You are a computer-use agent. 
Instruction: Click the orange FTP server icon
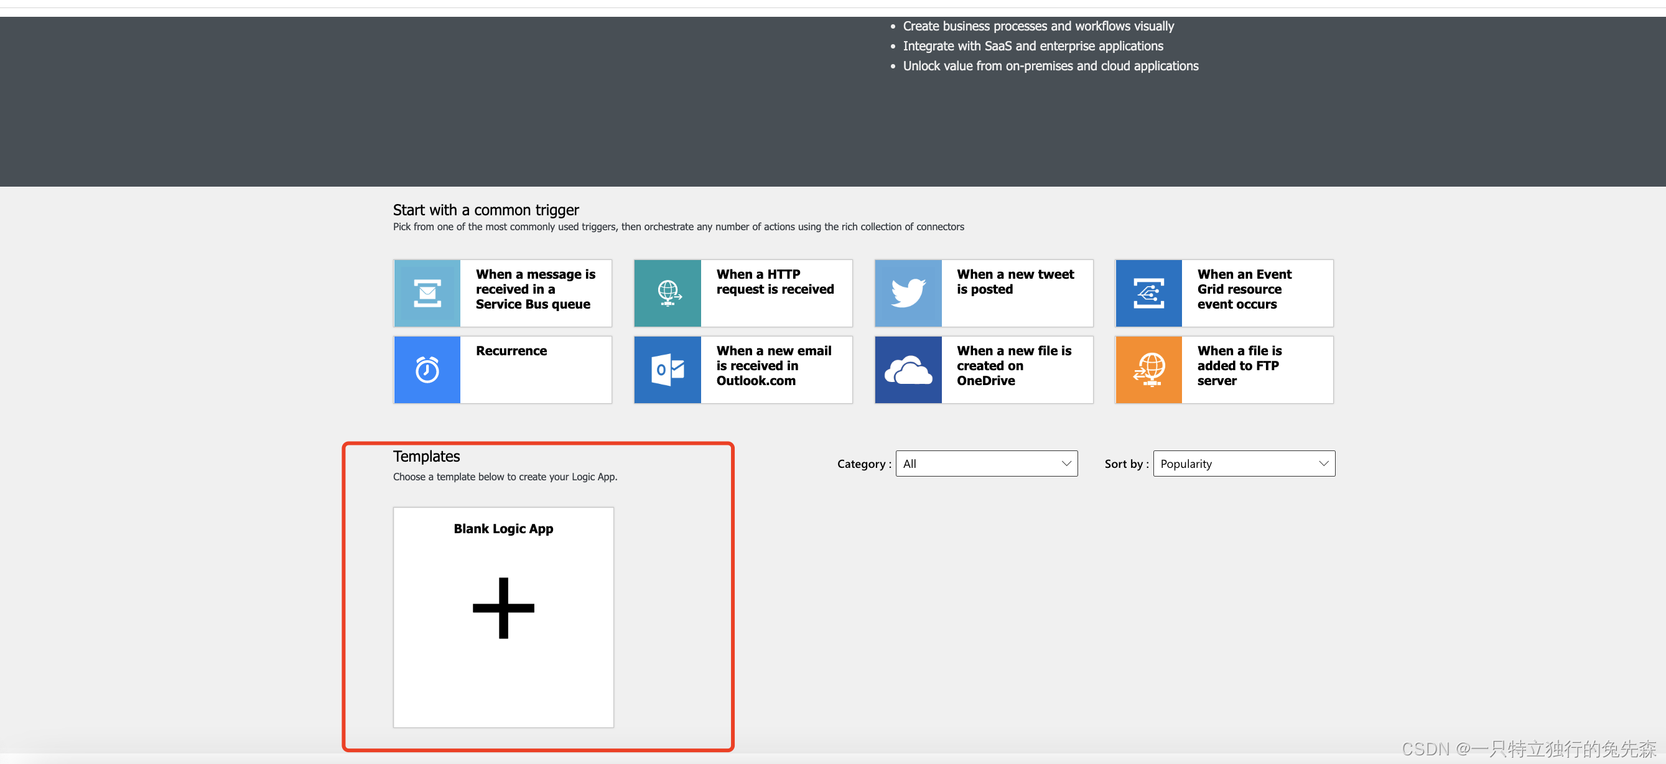click(1148, 370)
